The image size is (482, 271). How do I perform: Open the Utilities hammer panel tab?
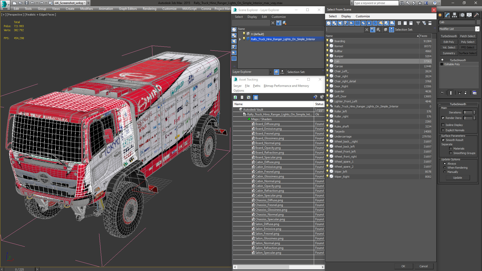tap(476, 15)
